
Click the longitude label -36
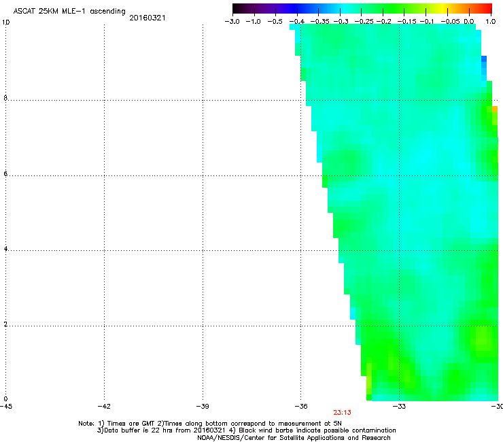tap(301, 407)
